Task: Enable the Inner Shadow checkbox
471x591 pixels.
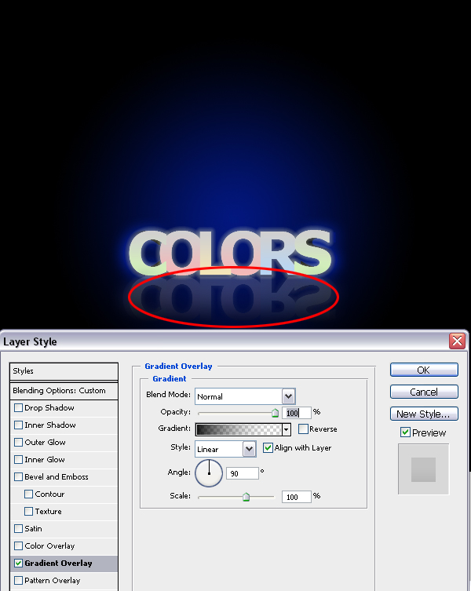Action: pos(18,425)
